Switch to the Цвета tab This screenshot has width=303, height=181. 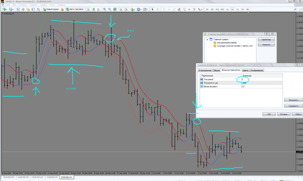tap(245, 70)
